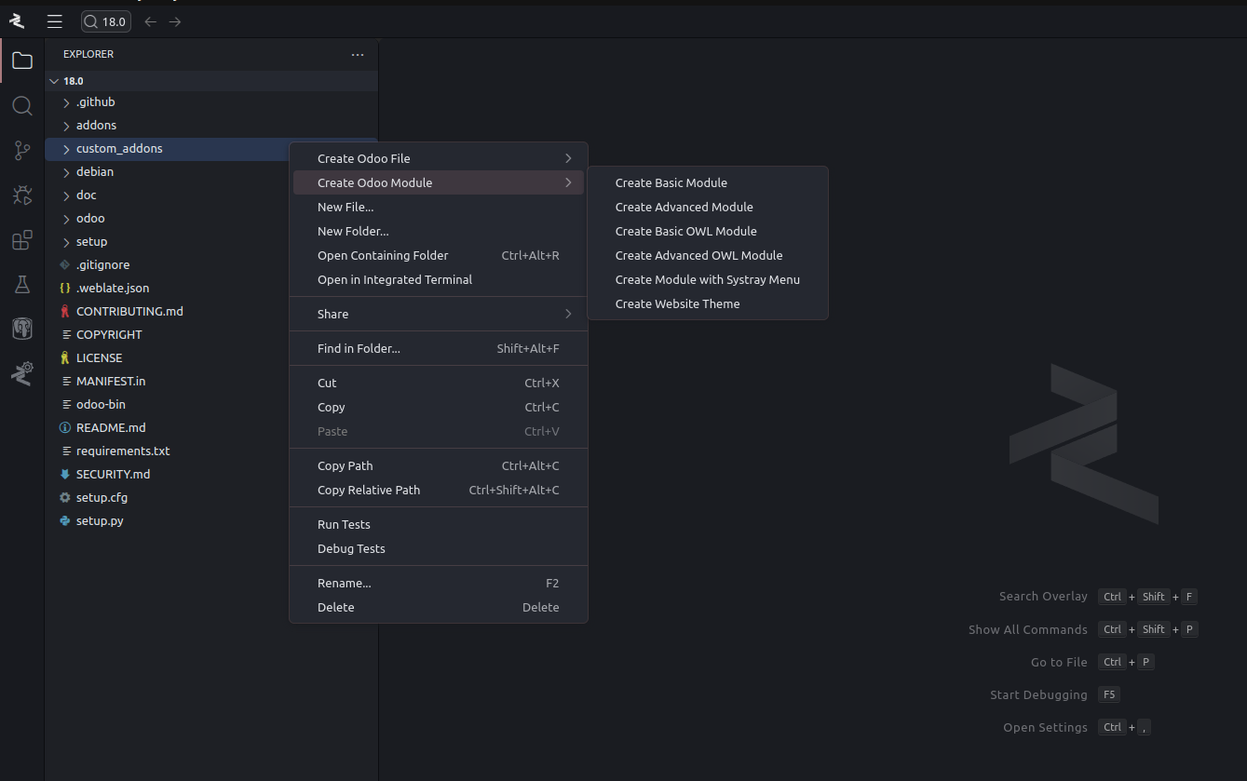Click the Explorer more actions ellipsis
1247x781 pixels.
(x=358, y=55)
